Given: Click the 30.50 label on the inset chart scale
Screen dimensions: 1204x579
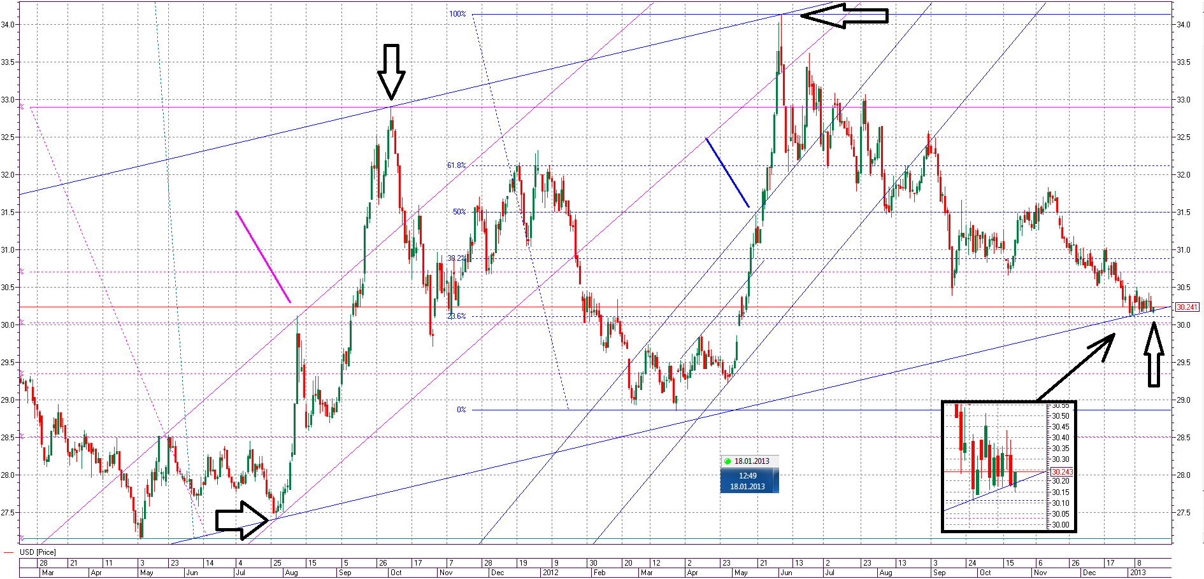Looking at the screenshot, I should [x=1061, y=416].
